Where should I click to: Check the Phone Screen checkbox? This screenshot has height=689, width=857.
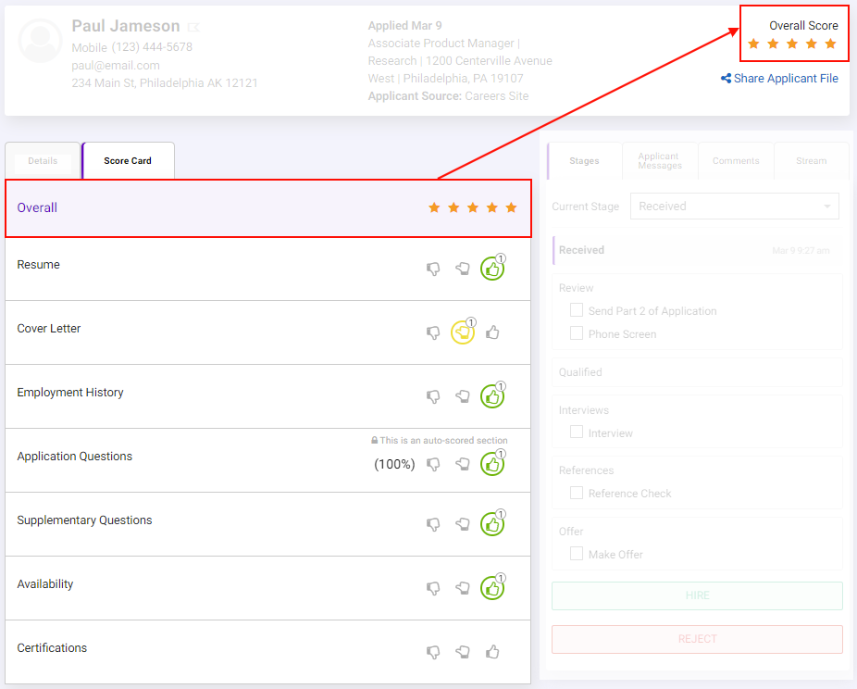coord(576,333)
